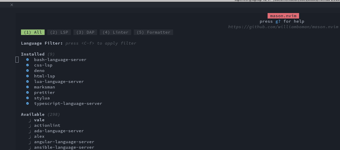Click the uninstalled marker beside actionlint

point(30,125)
